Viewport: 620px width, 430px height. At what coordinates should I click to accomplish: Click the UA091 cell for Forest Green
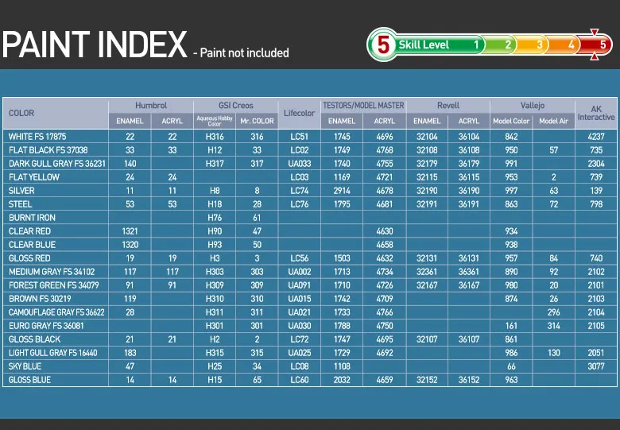coord(300,285)
